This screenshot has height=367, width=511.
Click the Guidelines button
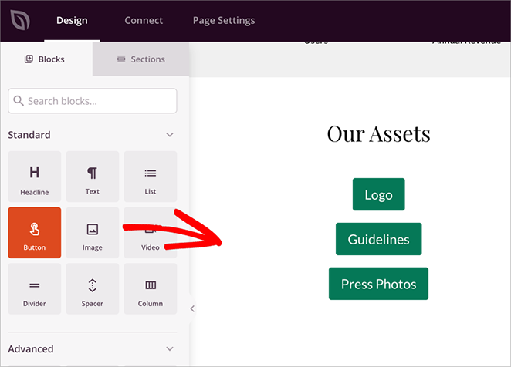coord(378,239)
